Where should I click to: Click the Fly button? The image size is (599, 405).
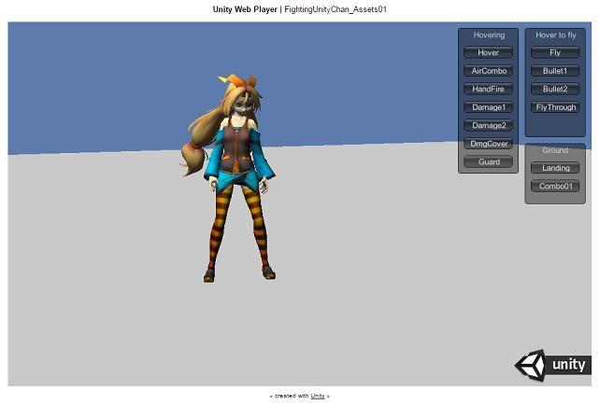point(555,52)
